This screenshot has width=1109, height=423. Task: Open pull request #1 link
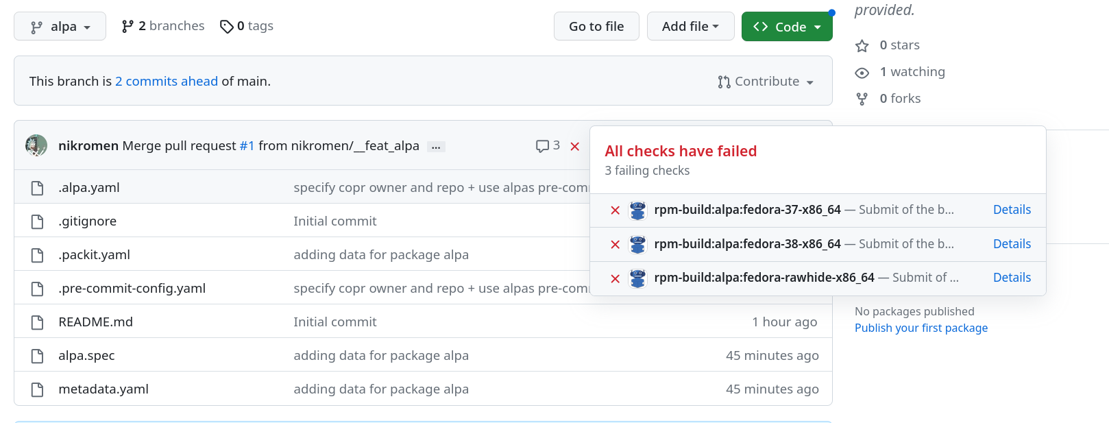(247, 145)
